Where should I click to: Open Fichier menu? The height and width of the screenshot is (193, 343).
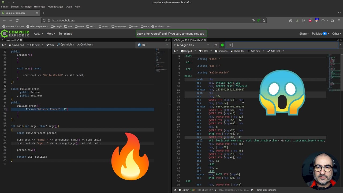[x=5, y=7]
